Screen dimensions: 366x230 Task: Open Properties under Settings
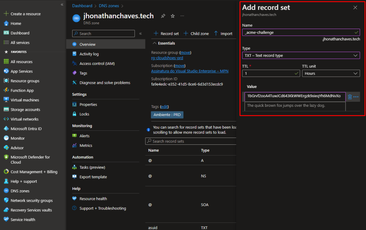(x=88, y=105)
